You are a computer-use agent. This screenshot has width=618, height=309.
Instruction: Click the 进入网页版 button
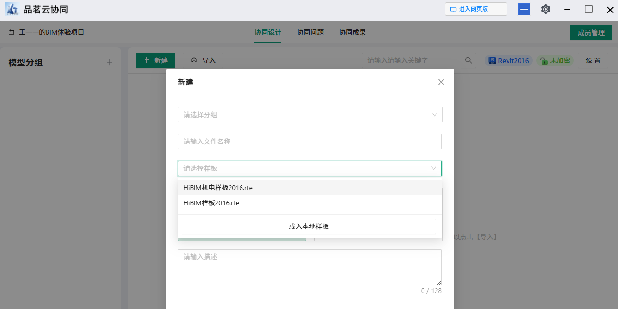(x=475, y=9)
